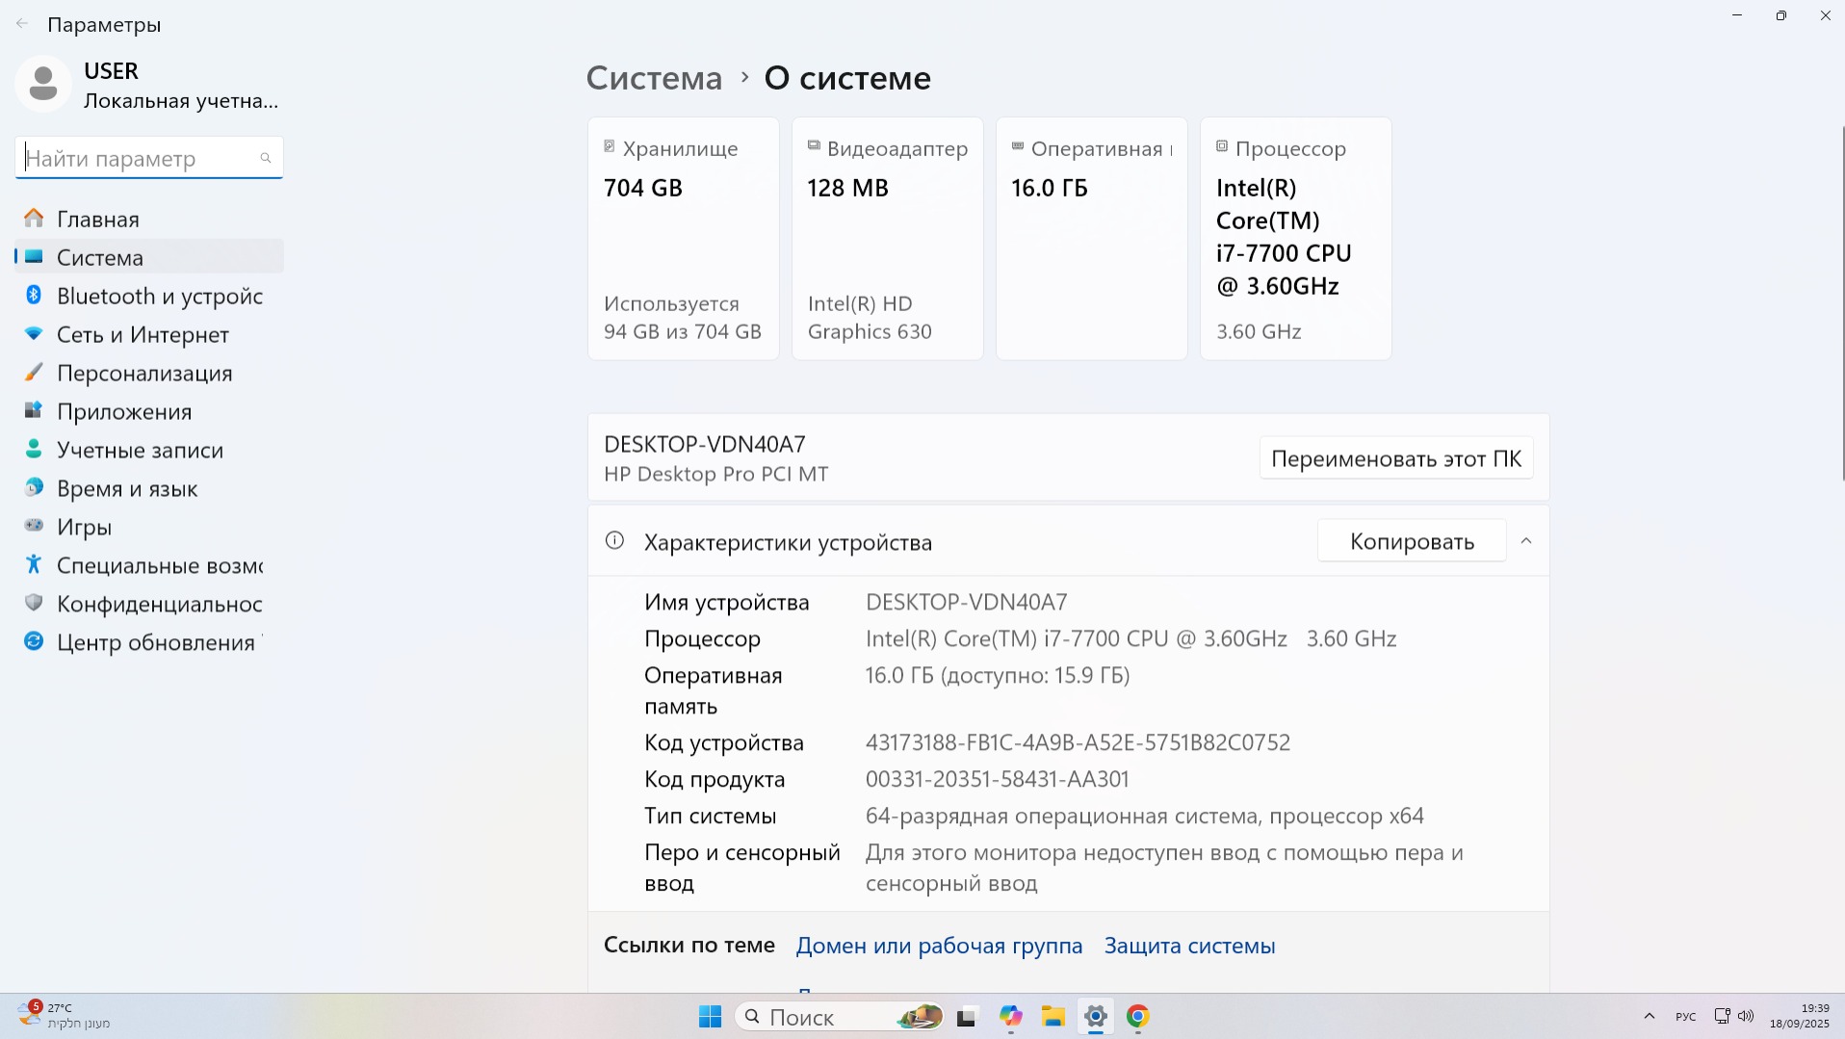
Task: Click the System breadcrumb in page title
Action: (x=654, y=78)
